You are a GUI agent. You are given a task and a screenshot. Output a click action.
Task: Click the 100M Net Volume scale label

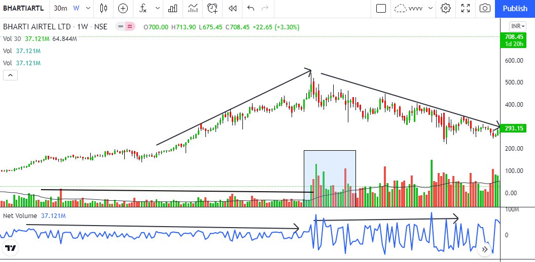pos(512,209)
